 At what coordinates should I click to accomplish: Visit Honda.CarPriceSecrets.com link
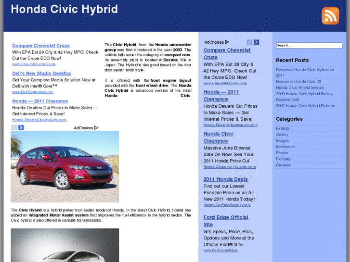[227, 205]
